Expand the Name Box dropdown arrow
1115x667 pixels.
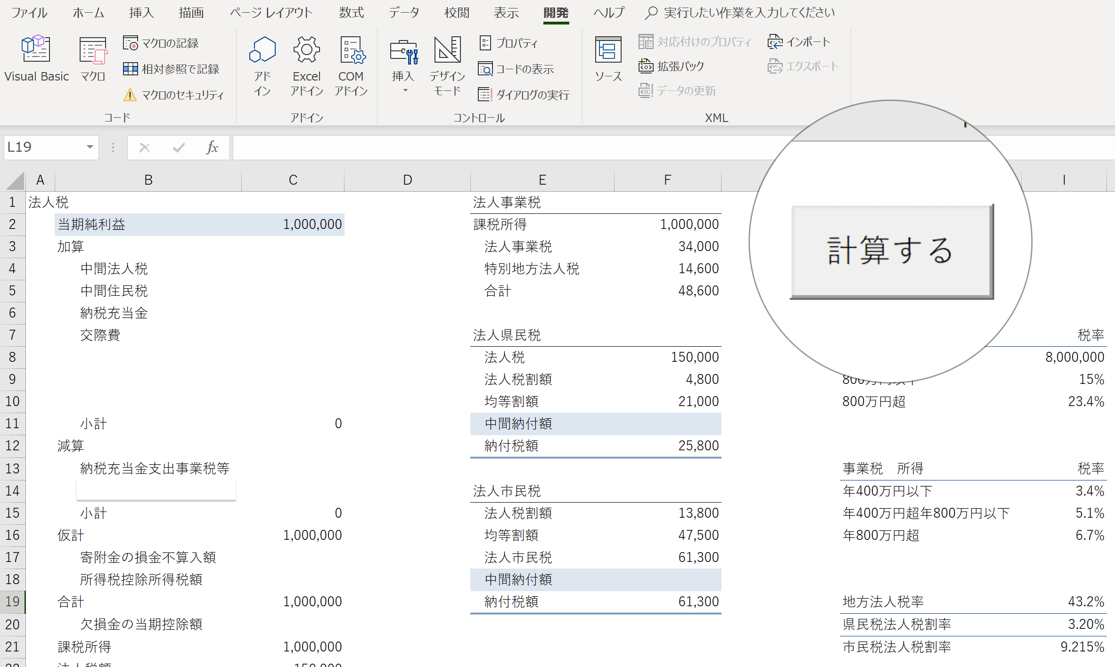[90, 147]
